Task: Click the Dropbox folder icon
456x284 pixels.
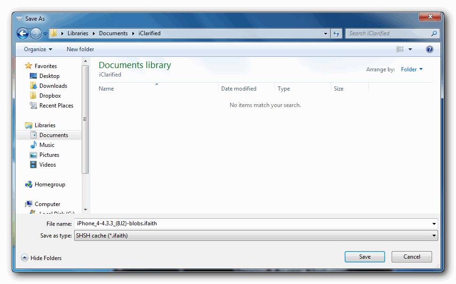Action: click(x=33, y=96)
